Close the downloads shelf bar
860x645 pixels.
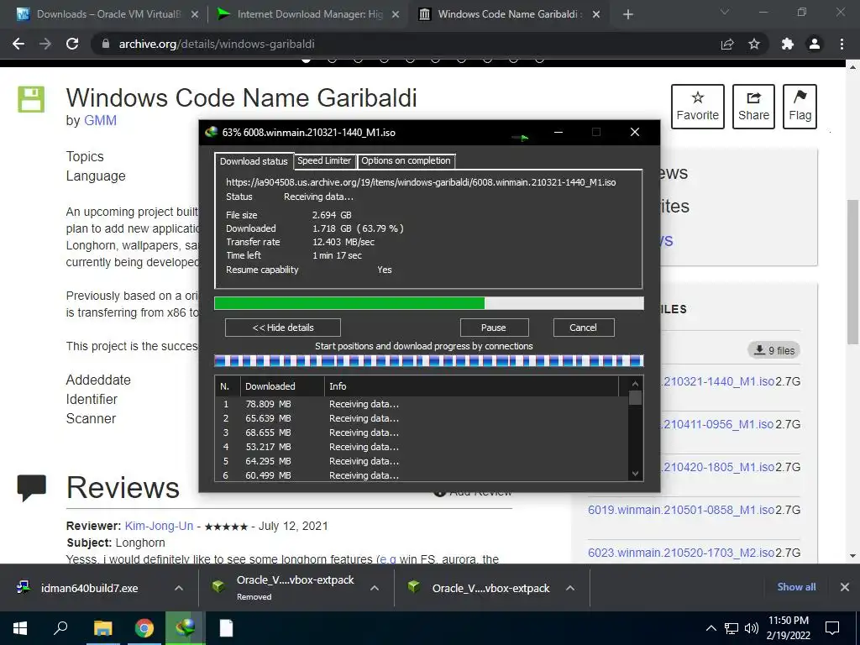(845, 587)
